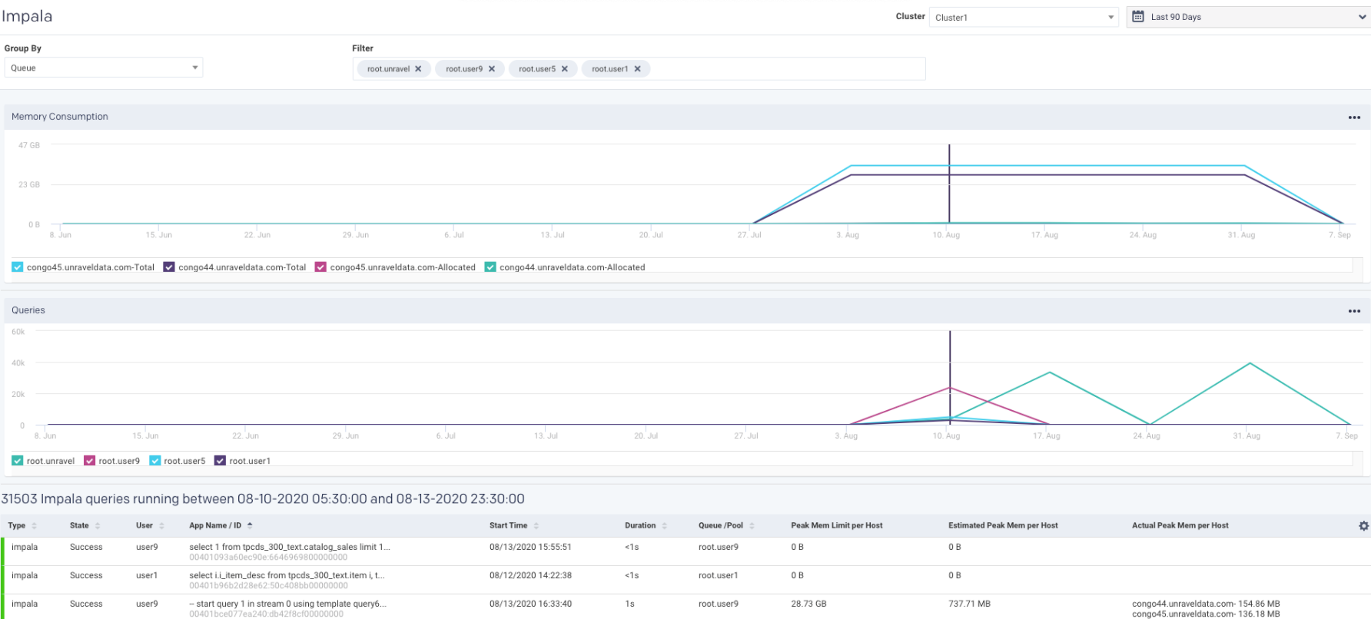This screenshot has width=1371, height=619.
Task: Remove the root.user9 filter tag
Action: (x=492, y=69)
